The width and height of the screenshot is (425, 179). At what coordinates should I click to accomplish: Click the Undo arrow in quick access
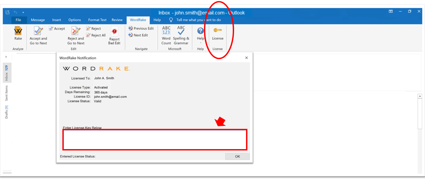coord(16,12)
